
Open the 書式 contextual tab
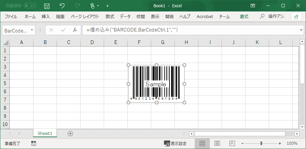(244, 17)
